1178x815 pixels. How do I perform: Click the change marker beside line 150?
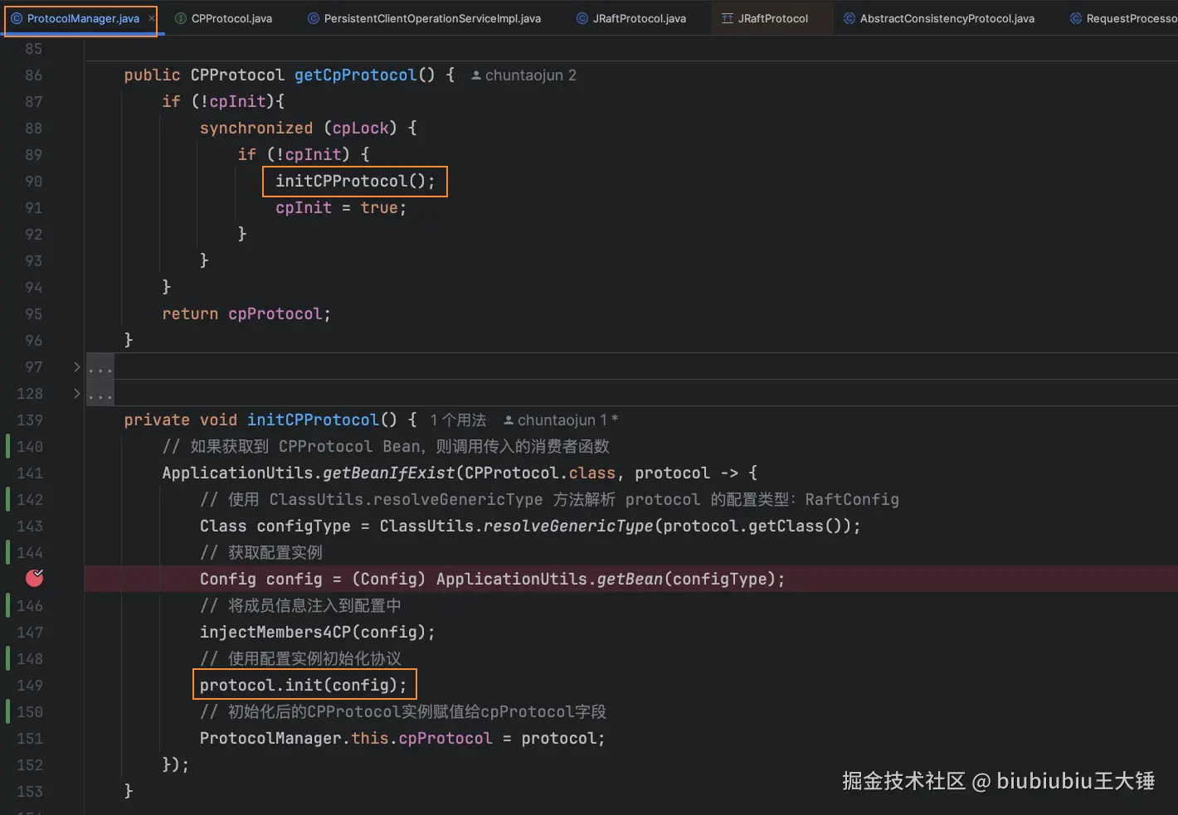(x=7, y=712)
